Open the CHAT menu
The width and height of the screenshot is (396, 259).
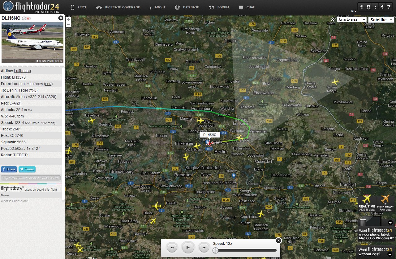(247, 7)
